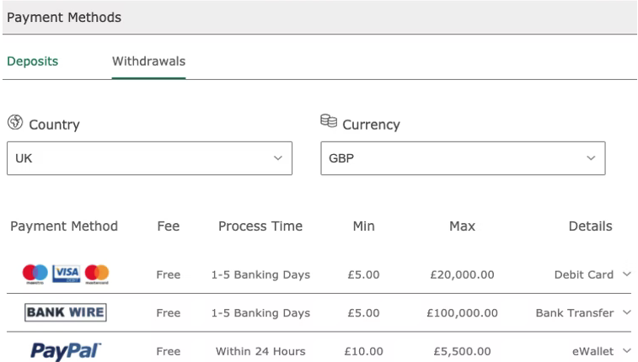This screenshot has height=362, width=638.
Task: Click the coins icon beside Currency
Action: point(329,120)
